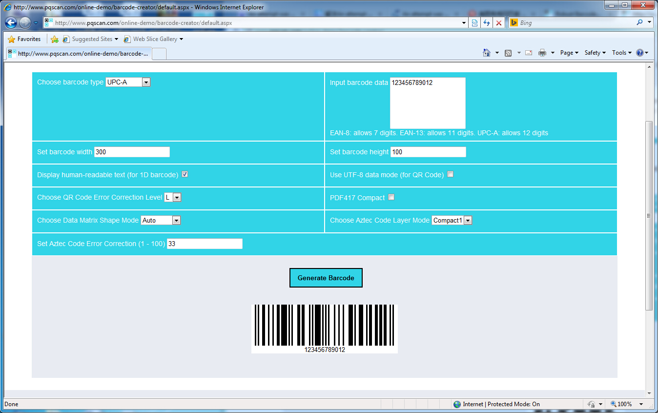The image size is (658, 413).
Task: Click the Aztec Code Error Correction field
Action: [205, 244]
